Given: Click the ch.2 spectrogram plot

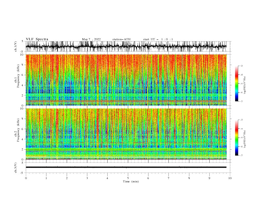Looking at the screenshot, I should tap(126, 134).
